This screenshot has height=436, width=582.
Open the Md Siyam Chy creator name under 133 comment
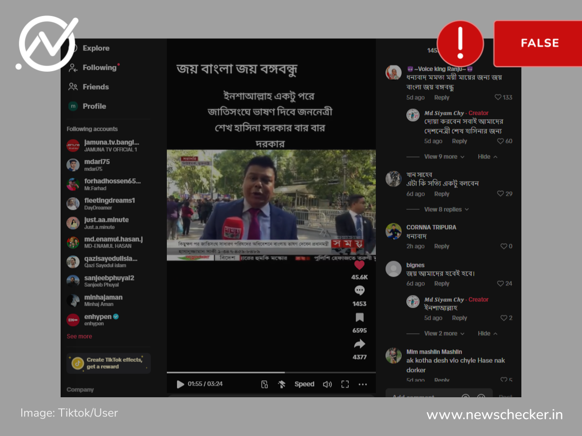pos(444,113)
